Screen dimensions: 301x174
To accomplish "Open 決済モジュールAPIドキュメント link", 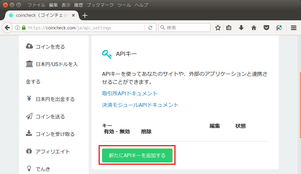I will (x=140, y=105).
